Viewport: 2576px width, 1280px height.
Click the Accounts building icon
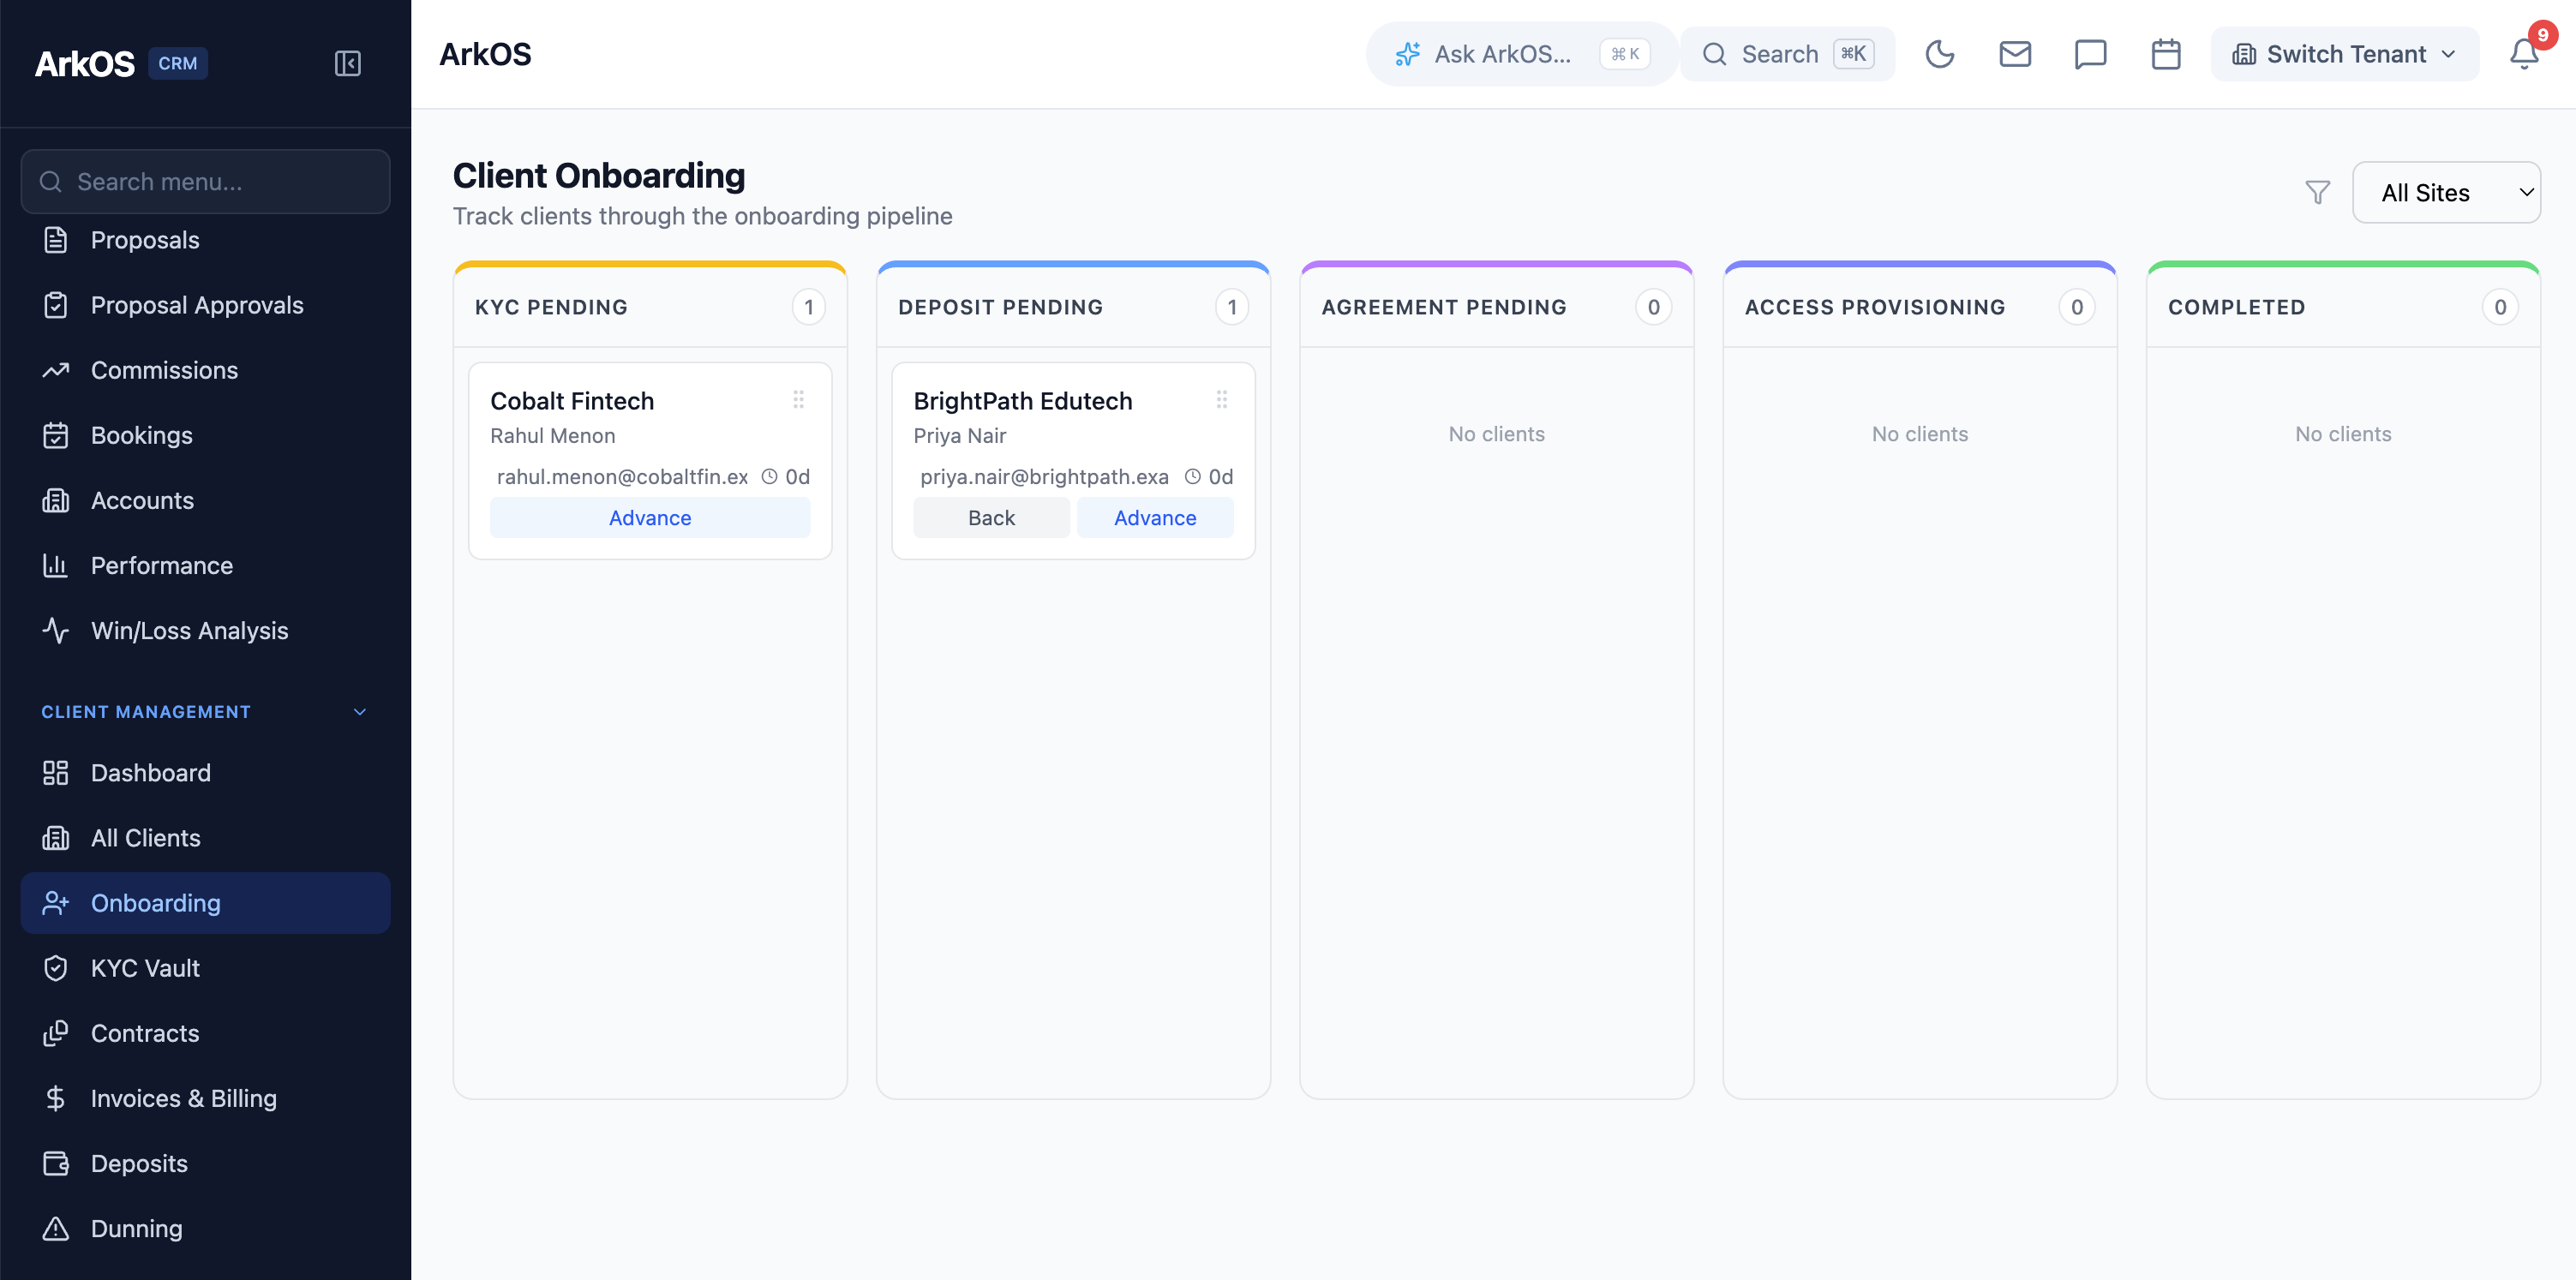56,500
